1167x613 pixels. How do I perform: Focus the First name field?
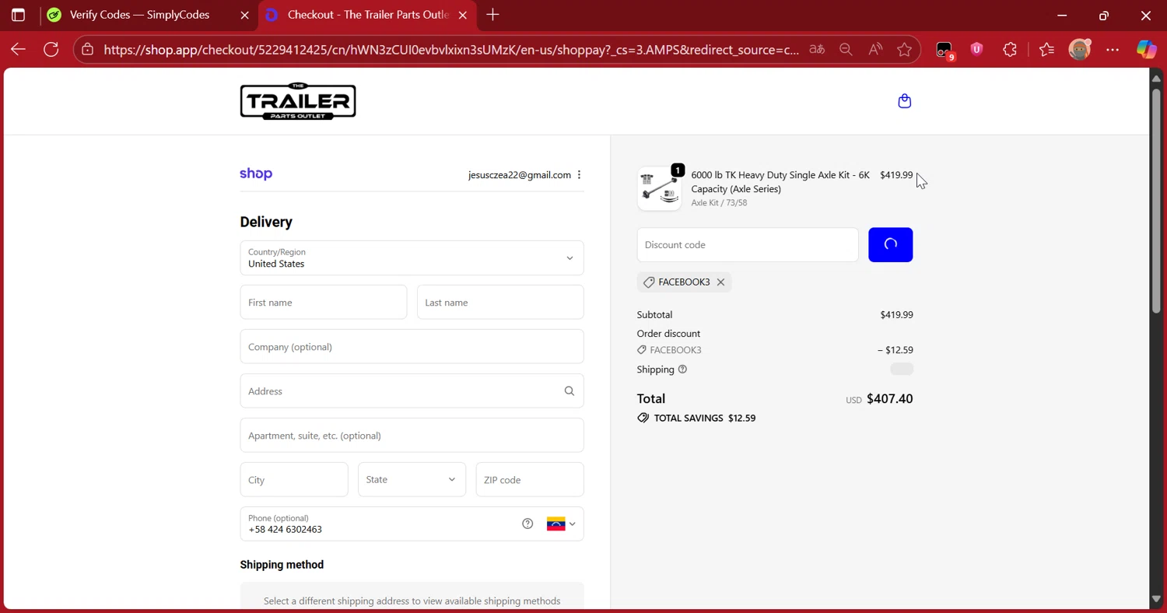324,303
